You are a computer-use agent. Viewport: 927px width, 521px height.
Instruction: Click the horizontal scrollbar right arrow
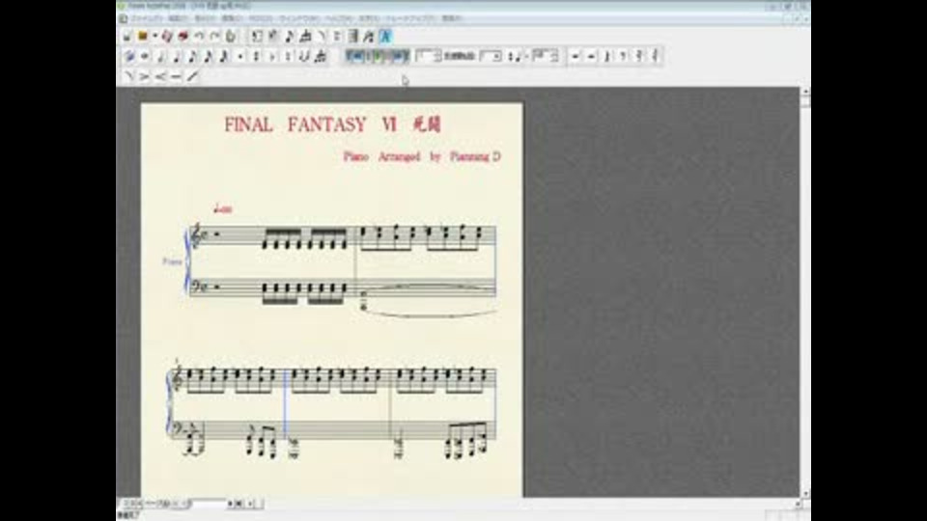pos(797,504)
